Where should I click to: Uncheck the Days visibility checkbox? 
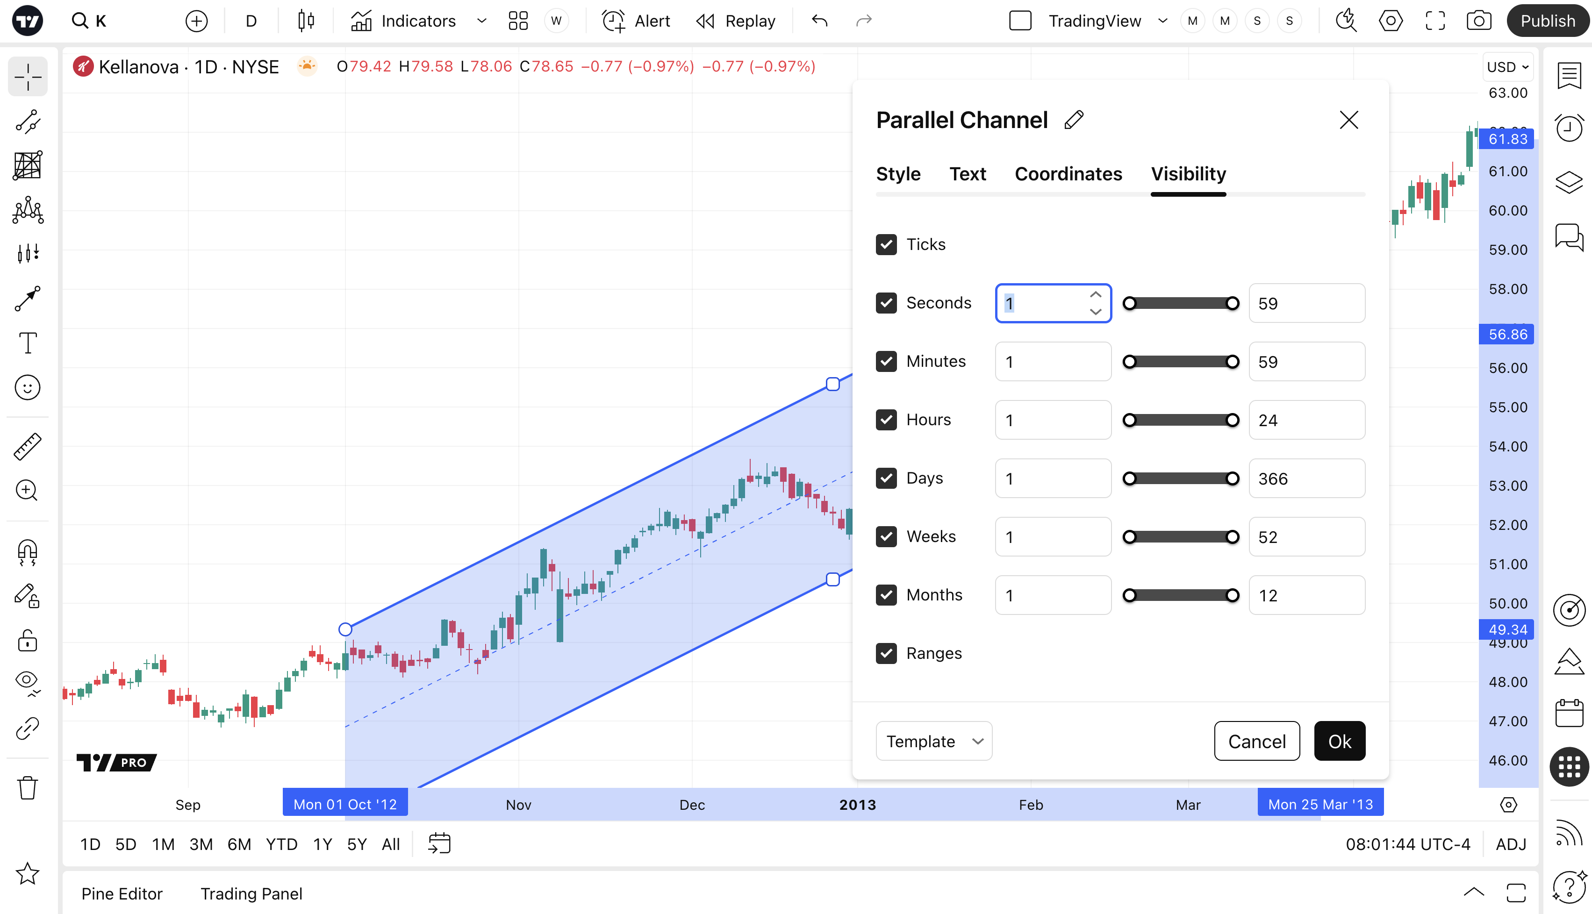(886, 478)
